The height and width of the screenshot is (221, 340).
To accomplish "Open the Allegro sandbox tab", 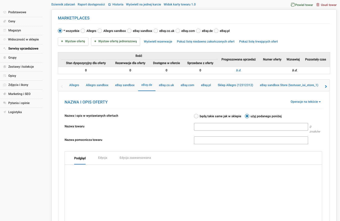I will tap(97, 85).
